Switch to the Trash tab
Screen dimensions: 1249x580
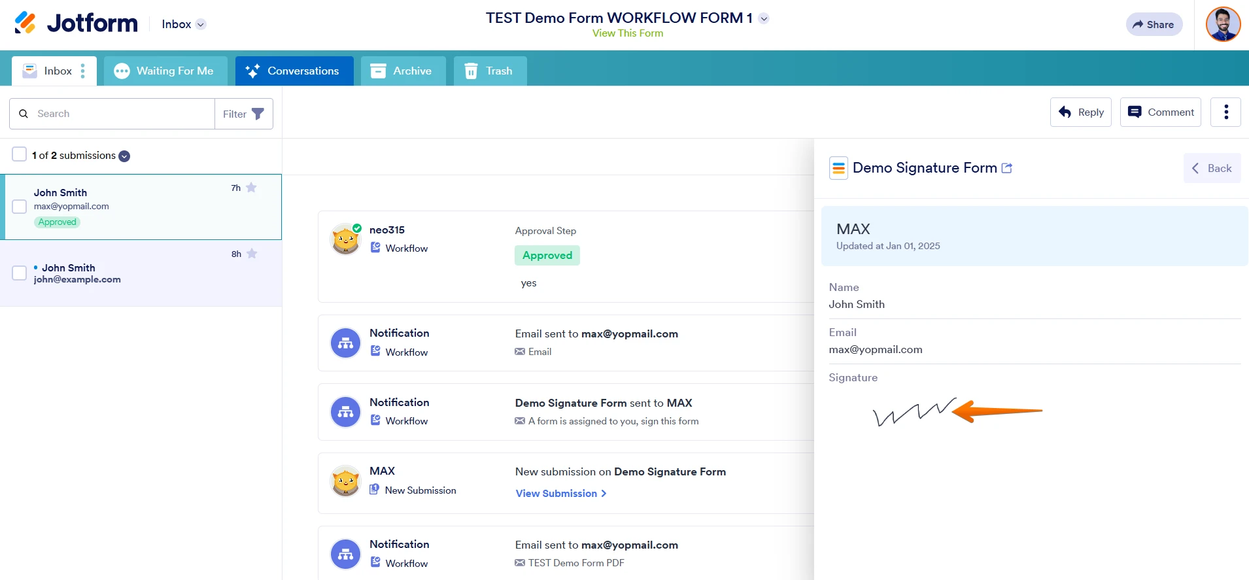point(490,71)
